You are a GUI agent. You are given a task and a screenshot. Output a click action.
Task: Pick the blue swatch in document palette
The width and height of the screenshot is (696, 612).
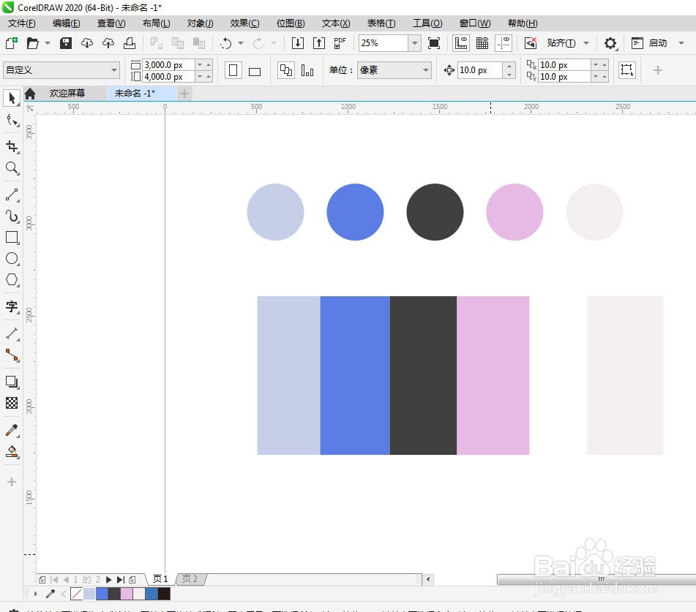tap(102, 594)
